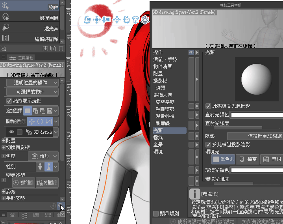This screenshot has height=224, width=283.
Task: Click the camera rotate manipulator icon on canvas
Action: [87, 20]
